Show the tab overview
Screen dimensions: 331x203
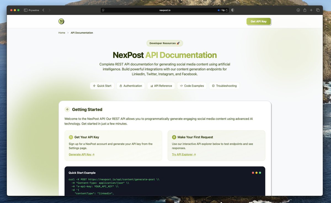(x=318, y=10)
